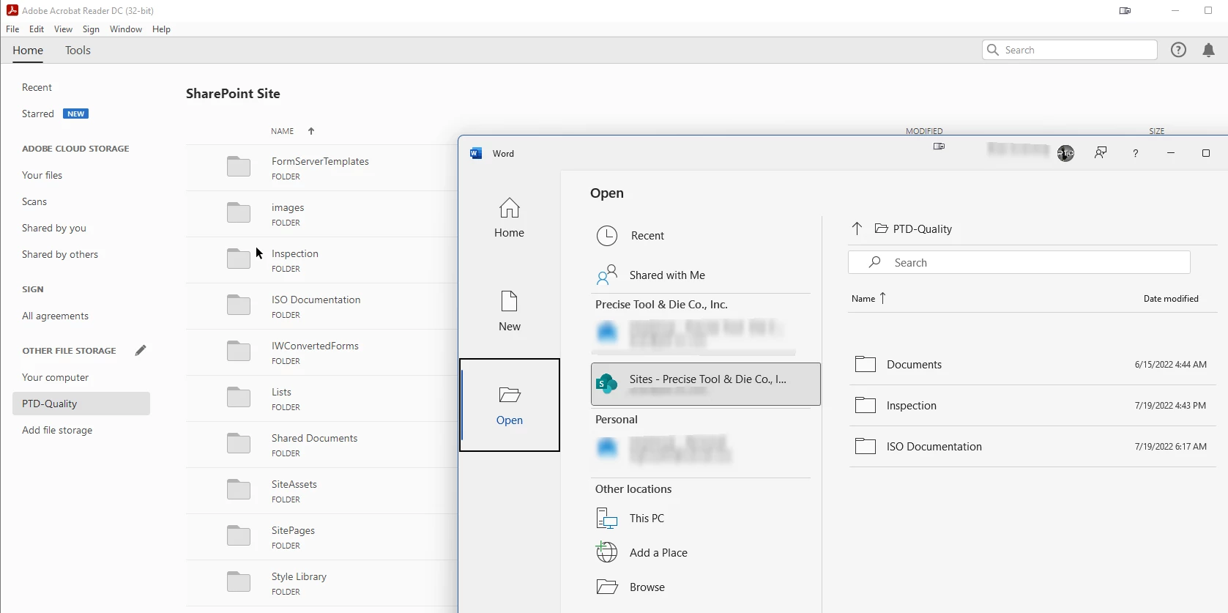The image size is (1228, 613).
Task: Click IWConvertedForms folder icon
Action: click(x=239, y=351)
